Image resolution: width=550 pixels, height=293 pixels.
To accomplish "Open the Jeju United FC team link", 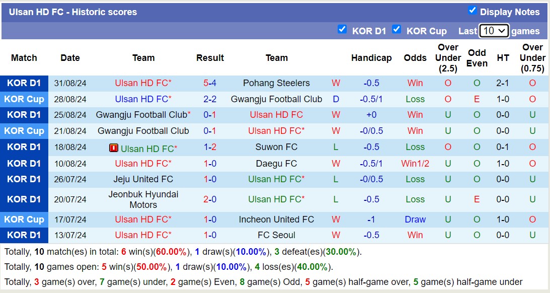I will 143,179.
